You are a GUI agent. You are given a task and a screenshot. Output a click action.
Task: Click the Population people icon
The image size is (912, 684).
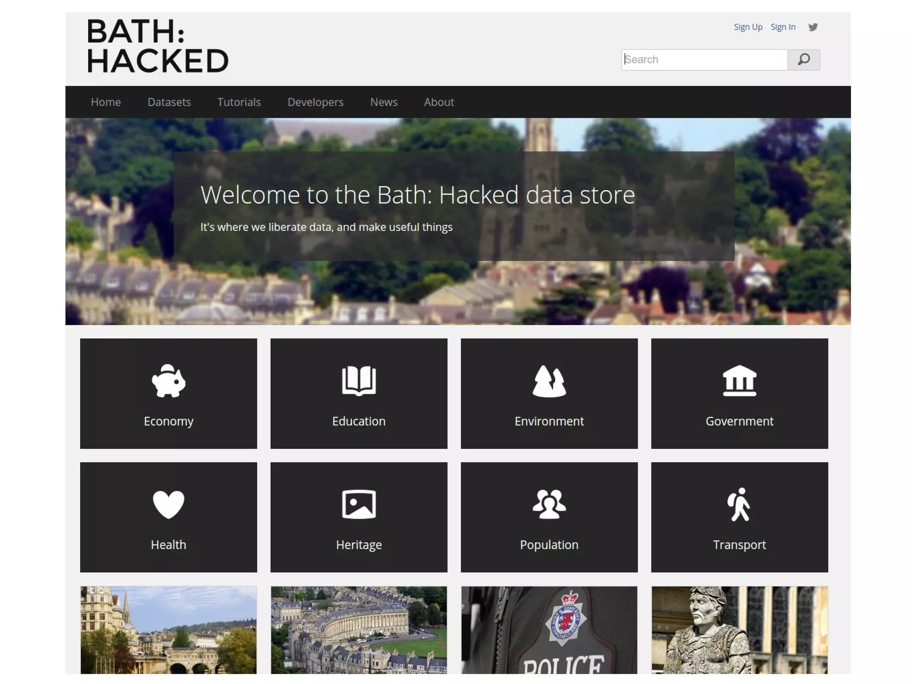coord(549,504)
